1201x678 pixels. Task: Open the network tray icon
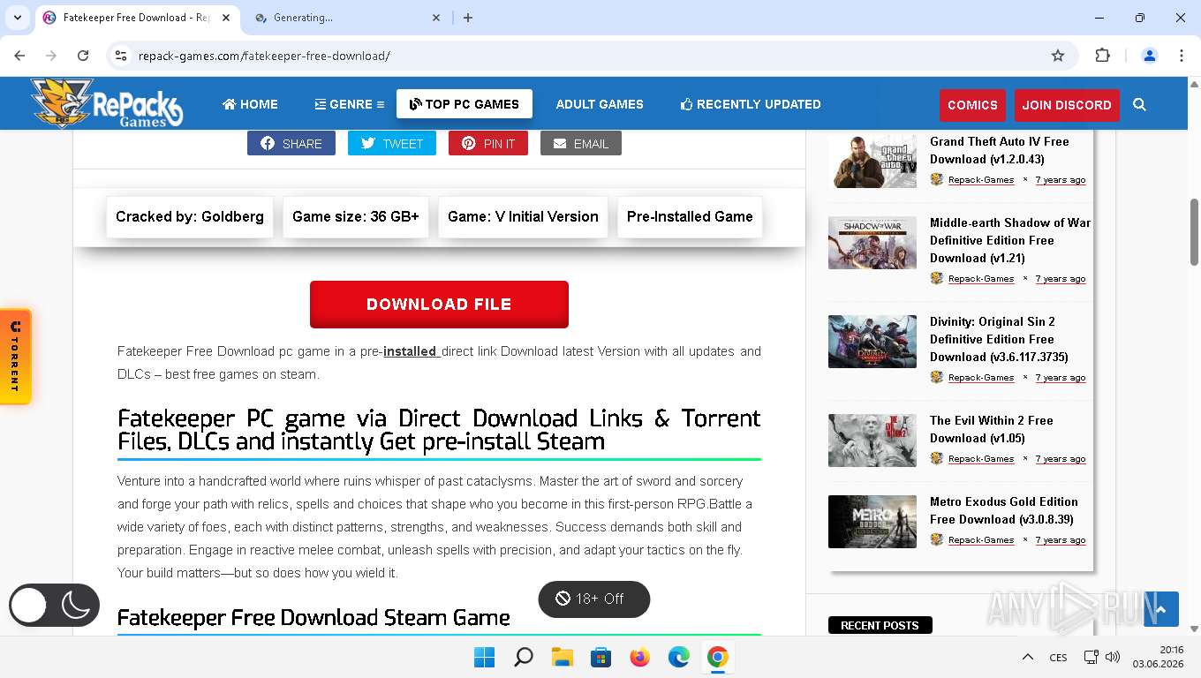(x=1091, y=657)
